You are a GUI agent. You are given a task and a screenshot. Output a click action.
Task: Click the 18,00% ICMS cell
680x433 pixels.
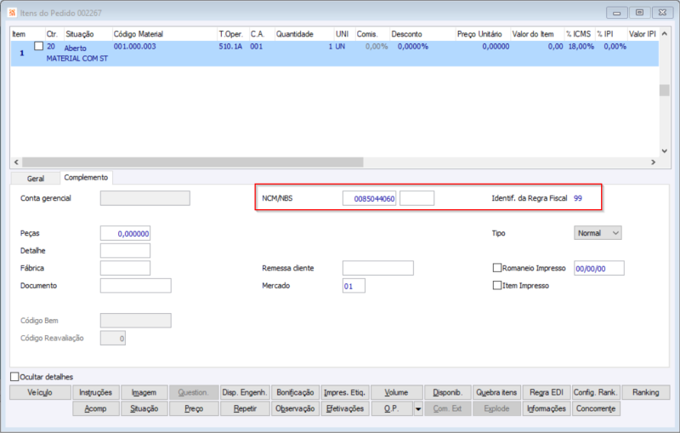tap(581, 46)
